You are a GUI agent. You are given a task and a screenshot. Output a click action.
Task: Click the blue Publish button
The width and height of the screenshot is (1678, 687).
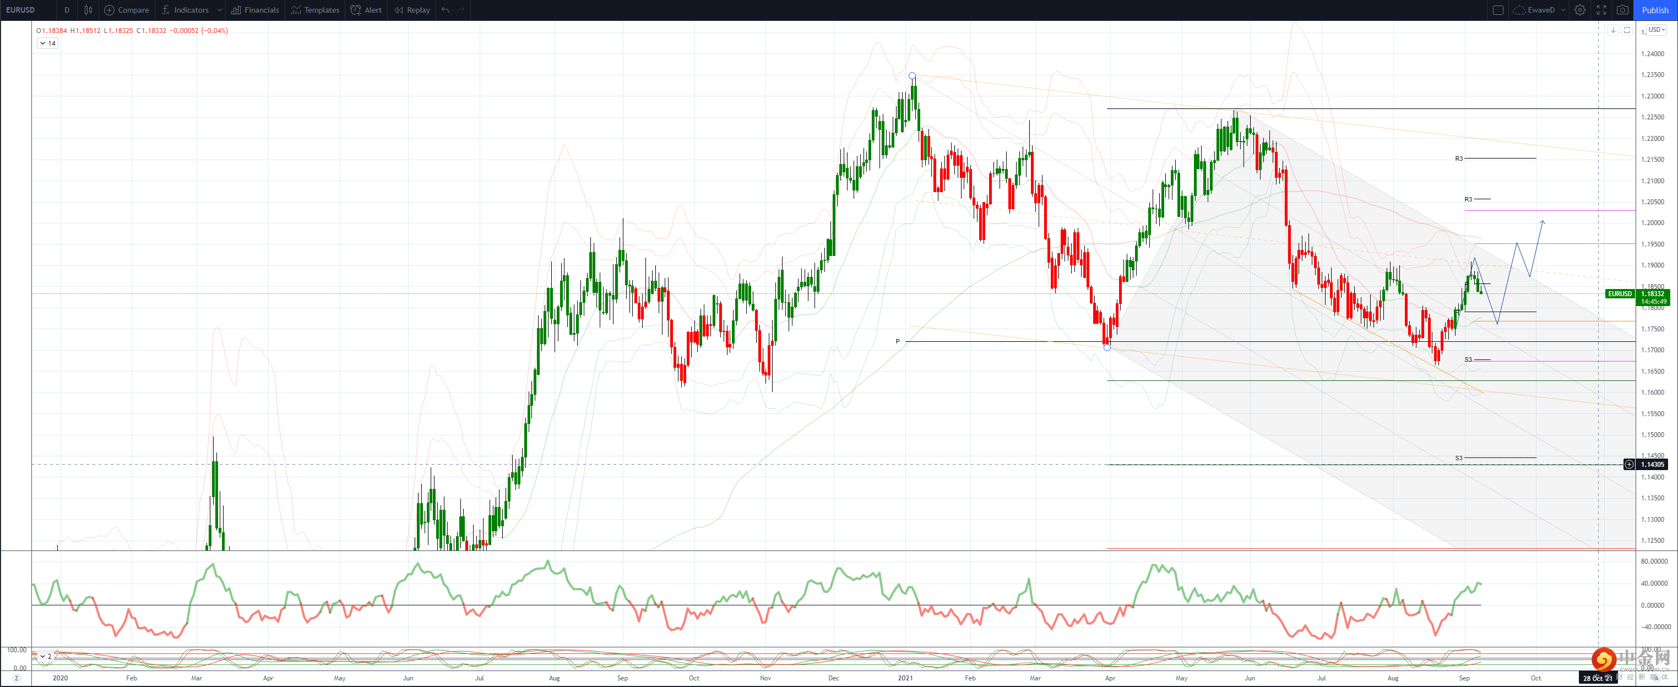tap(1654, 10)
